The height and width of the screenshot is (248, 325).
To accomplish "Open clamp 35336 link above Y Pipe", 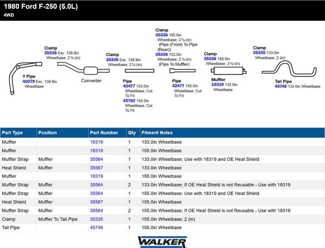I will [x=50, y=53].
